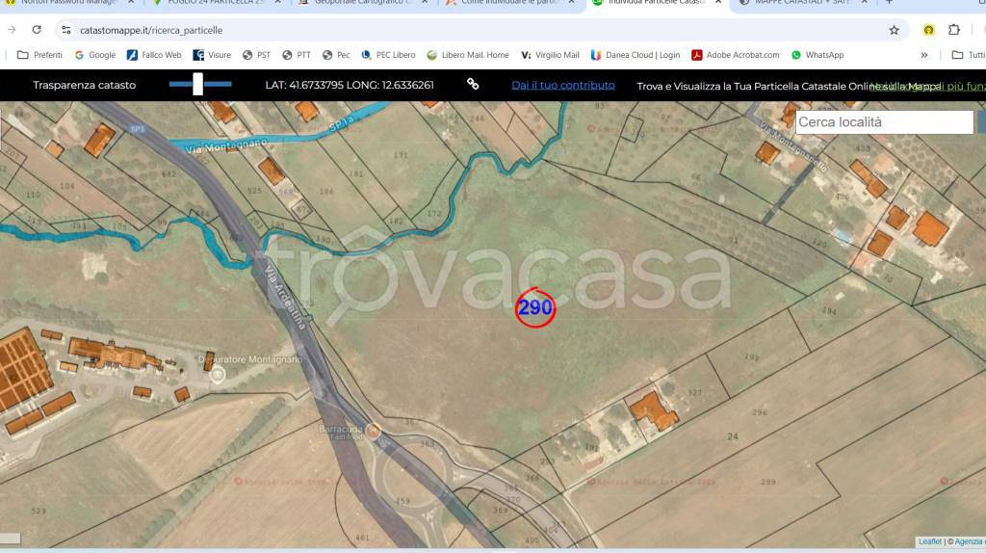Open the Adobe Acrobat.com bookmark
This screenshot has height=553, width=986.
pyautogui.click(x=735, y=55)
